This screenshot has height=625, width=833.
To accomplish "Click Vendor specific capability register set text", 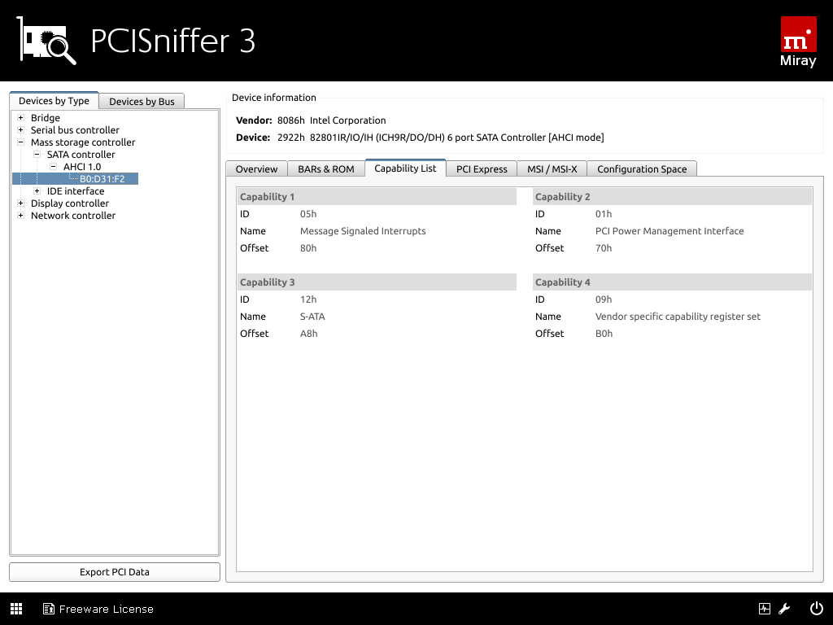I will tap(678, 317).
